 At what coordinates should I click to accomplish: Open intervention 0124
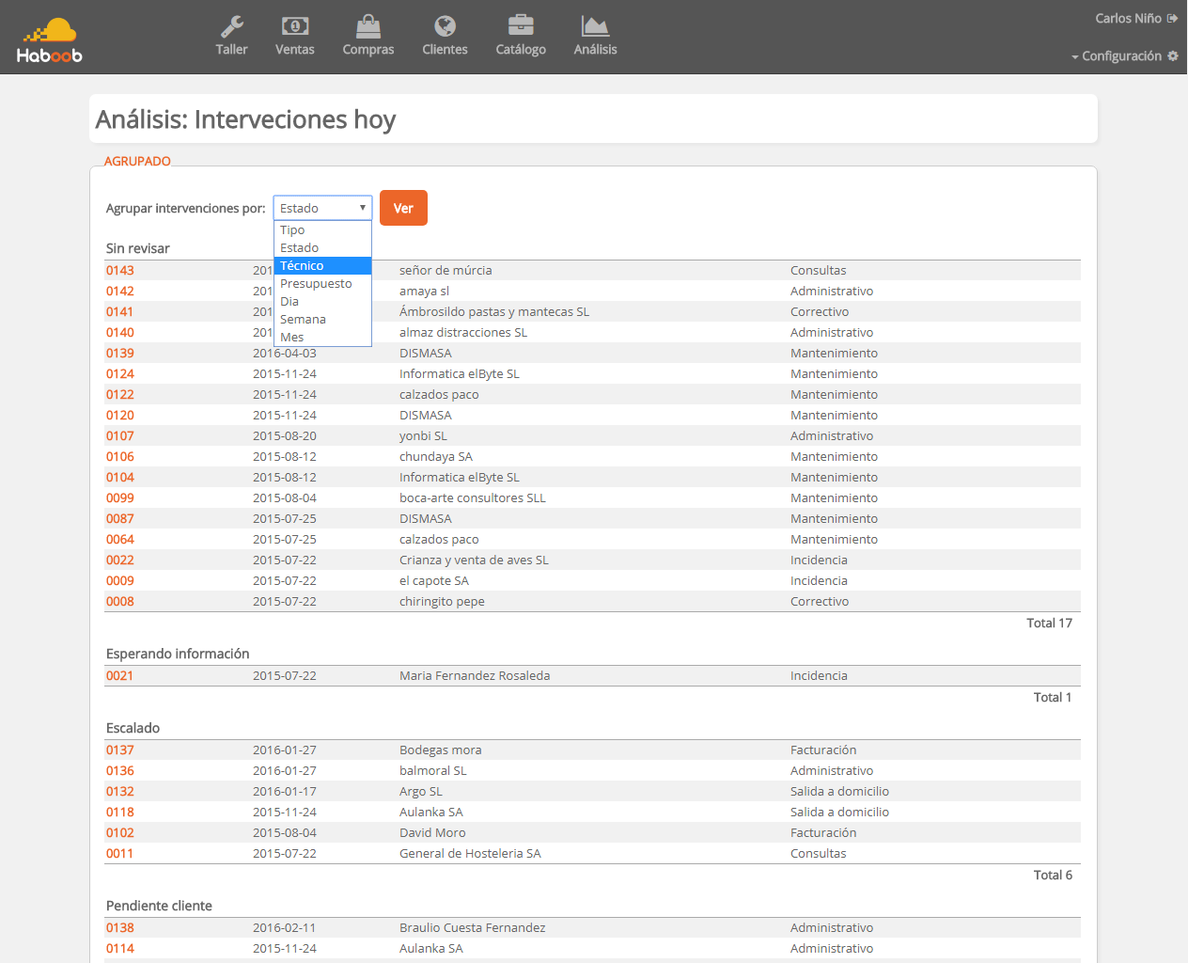tap(120, 374)
